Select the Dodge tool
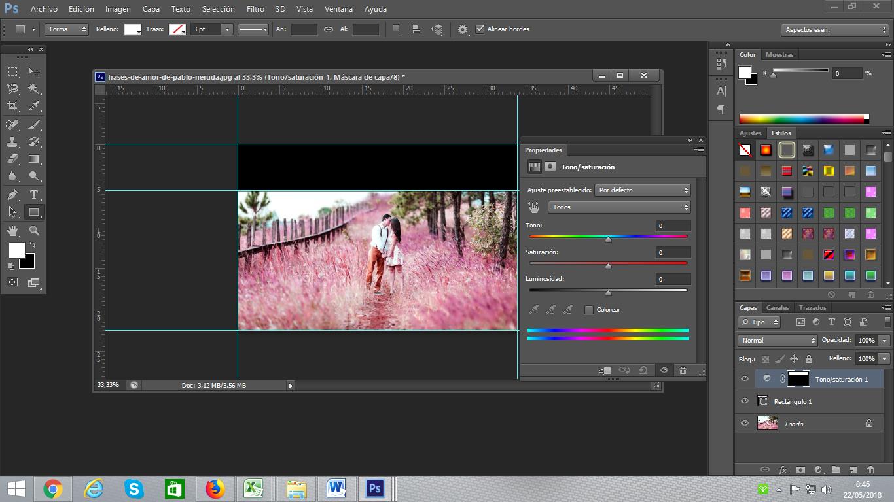Screen dimensions: 894x502 pyautogui.click(x=34, y=176)
